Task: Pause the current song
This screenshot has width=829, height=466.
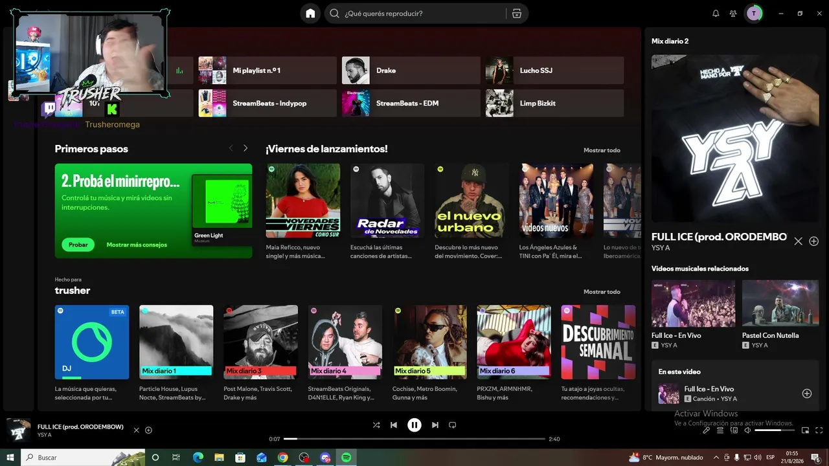Action: pos(414,425)
